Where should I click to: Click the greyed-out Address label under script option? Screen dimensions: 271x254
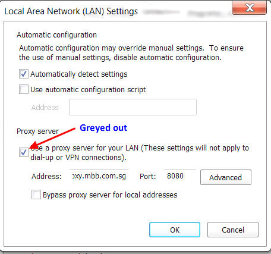[45, 107]
